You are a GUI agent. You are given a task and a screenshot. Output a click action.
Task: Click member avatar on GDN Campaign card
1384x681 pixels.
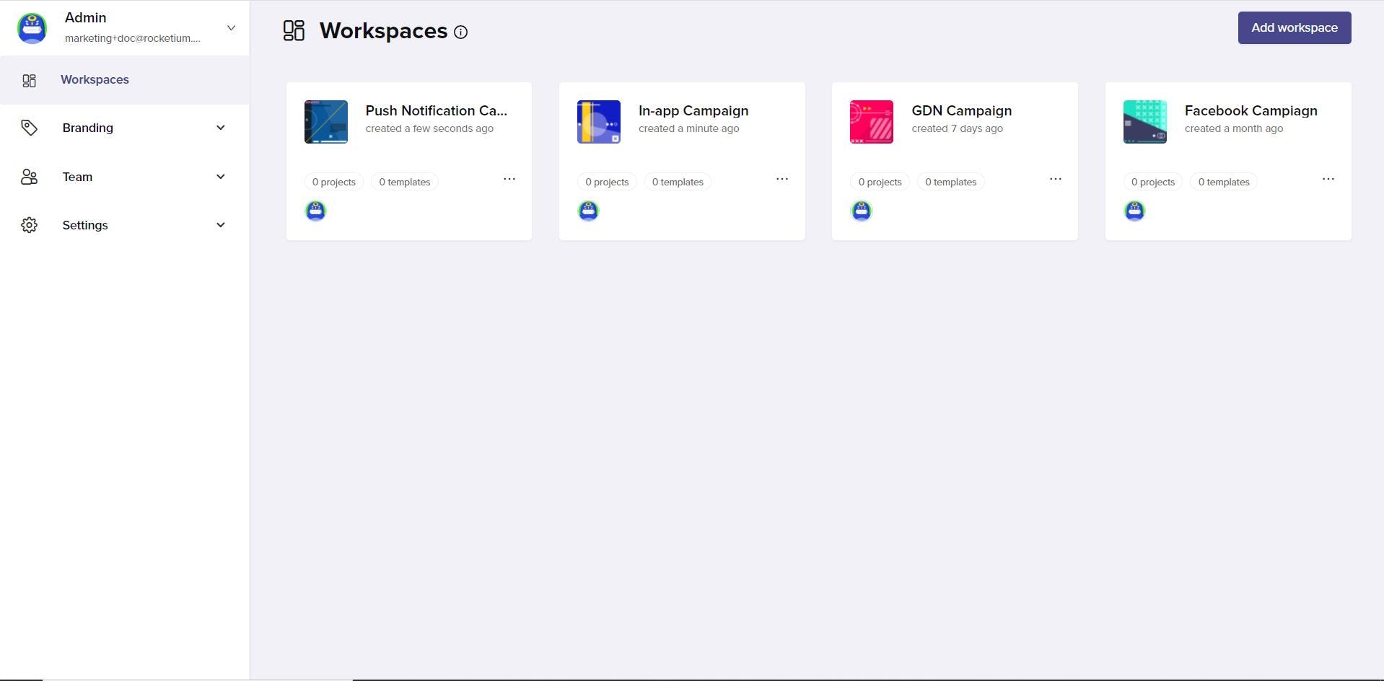861,211
